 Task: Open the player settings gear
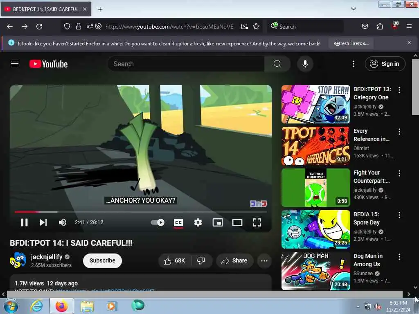pyautogui.click(x=198, y=222)
